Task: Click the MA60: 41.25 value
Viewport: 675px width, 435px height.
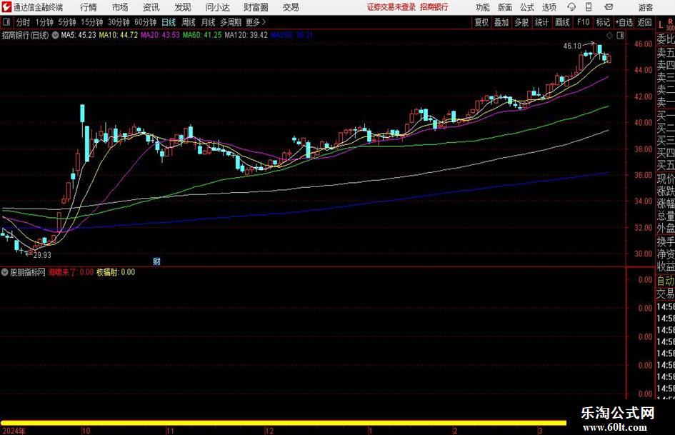Action: pyautogui.click(x=202, y=35)
